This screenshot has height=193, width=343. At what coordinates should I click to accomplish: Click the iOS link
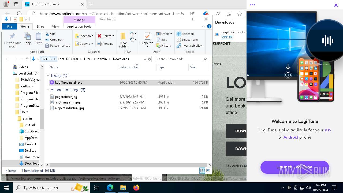(328, 130)
